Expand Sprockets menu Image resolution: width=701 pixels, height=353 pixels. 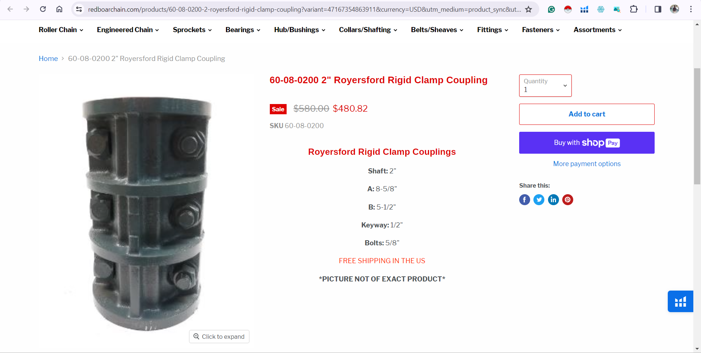point(192,30)
